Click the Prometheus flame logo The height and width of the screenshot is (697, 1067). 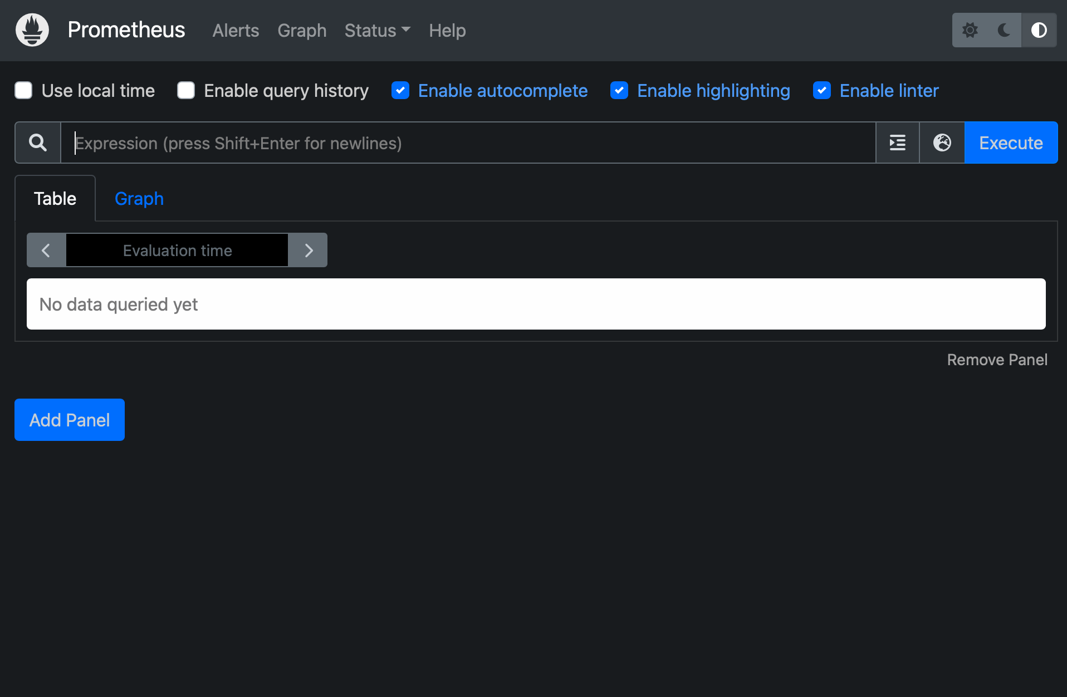click(32, 30)
